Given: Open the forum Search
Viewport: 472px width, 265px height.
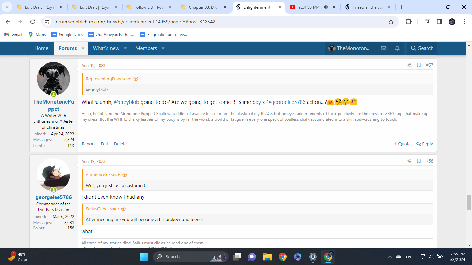Looking at the screenshot, I should pos(421,48).
